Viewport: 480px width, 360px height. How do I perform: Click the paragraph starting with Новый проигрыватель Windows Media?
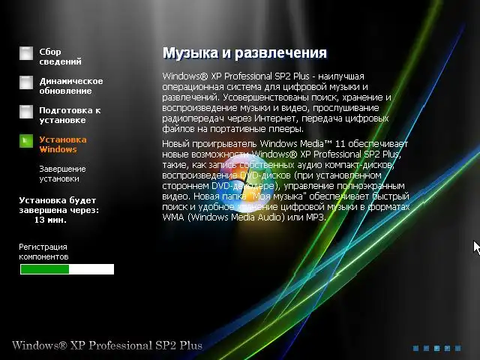coord(286,180)
